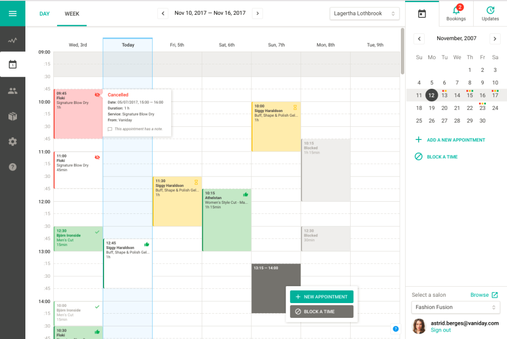Check Updates via the clock icon
Viewport: 507px width, 339px height.
tap(490, 11)
